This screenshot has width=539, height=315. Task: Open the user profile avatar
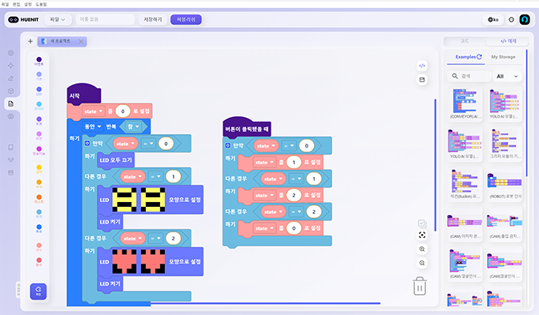pyautogui.click(x=525, y=19)
